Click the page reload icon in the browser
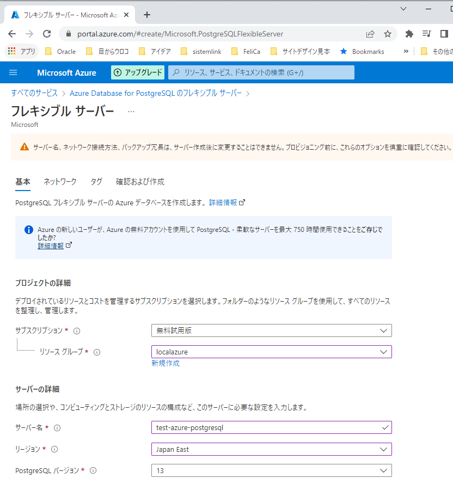The height and width of the screenshot is (484, 453). coord(47,33)
